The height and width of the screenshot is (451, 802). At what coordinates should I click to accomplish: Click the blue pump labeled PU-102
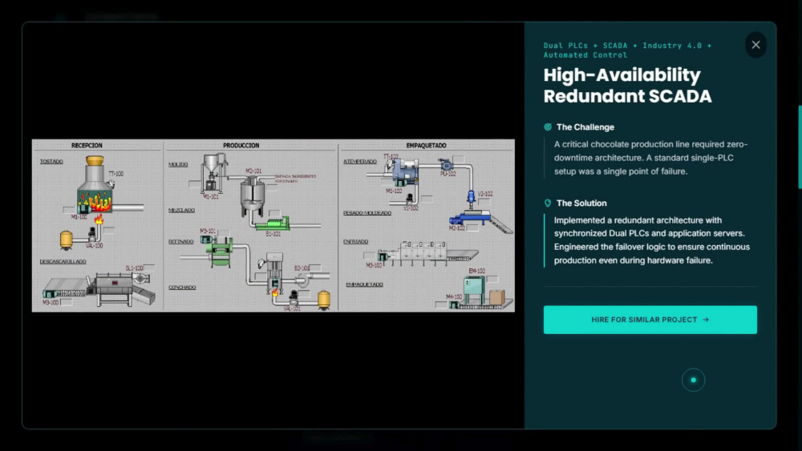tap(446, 165)
